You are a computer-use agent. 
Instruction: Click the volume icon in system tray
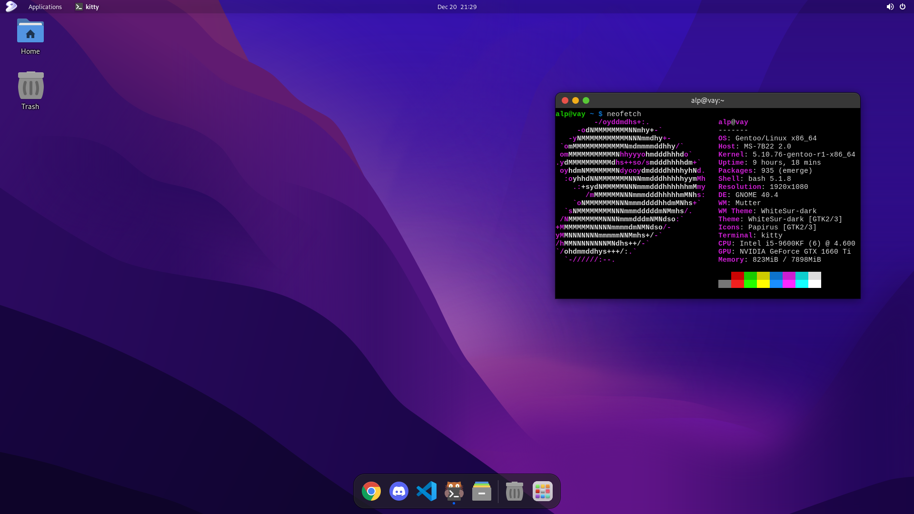click(890, 7)
